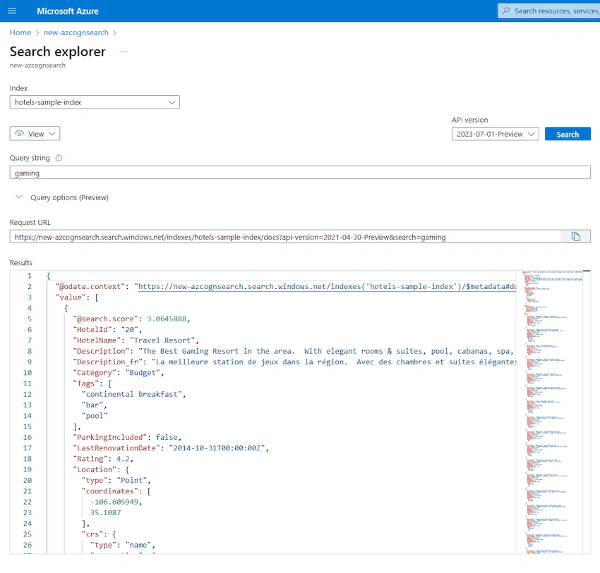Click the "Tags": [ line

tap(92, 383)
